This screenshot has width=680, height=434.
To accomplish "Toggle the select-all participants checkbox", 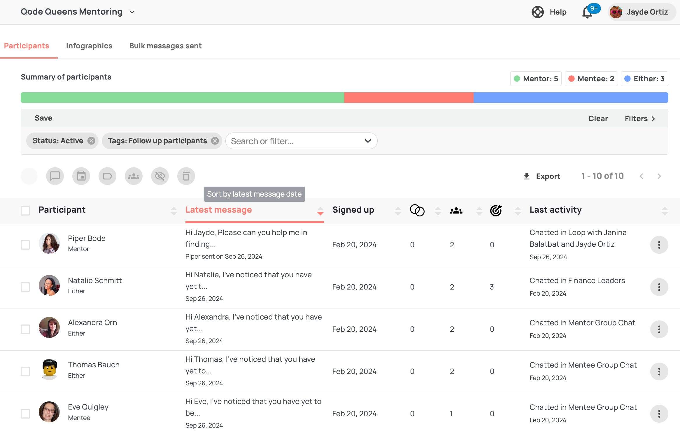I will (25, 210).
